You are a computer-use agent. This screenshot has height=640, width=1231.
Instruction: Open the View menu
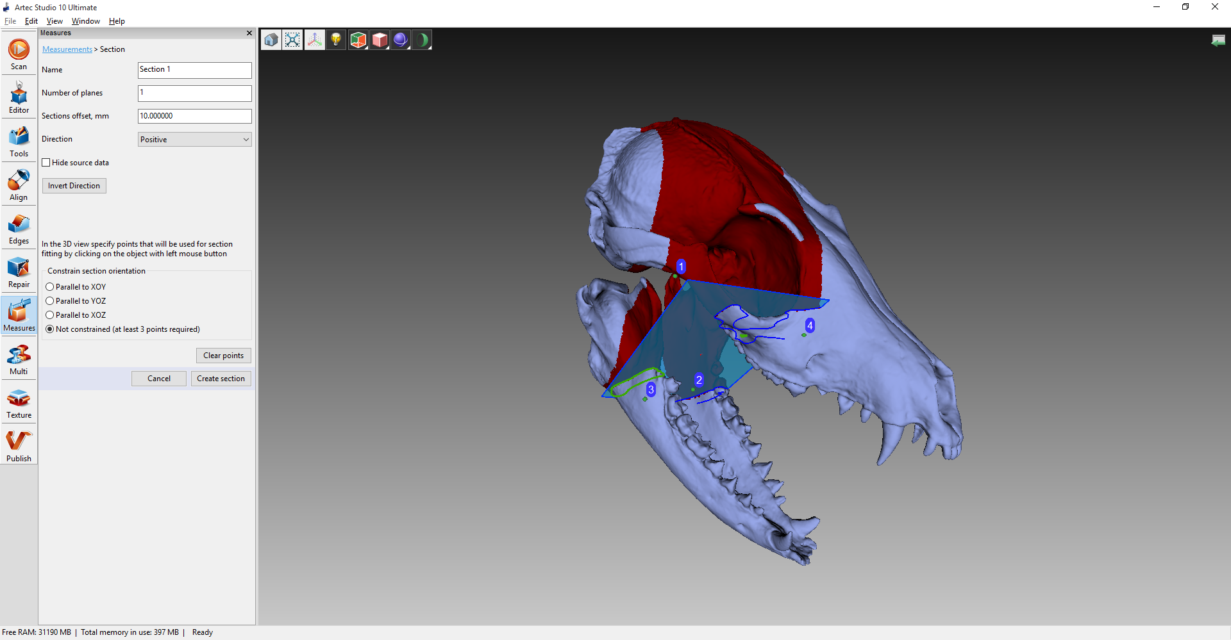[54, 21]
